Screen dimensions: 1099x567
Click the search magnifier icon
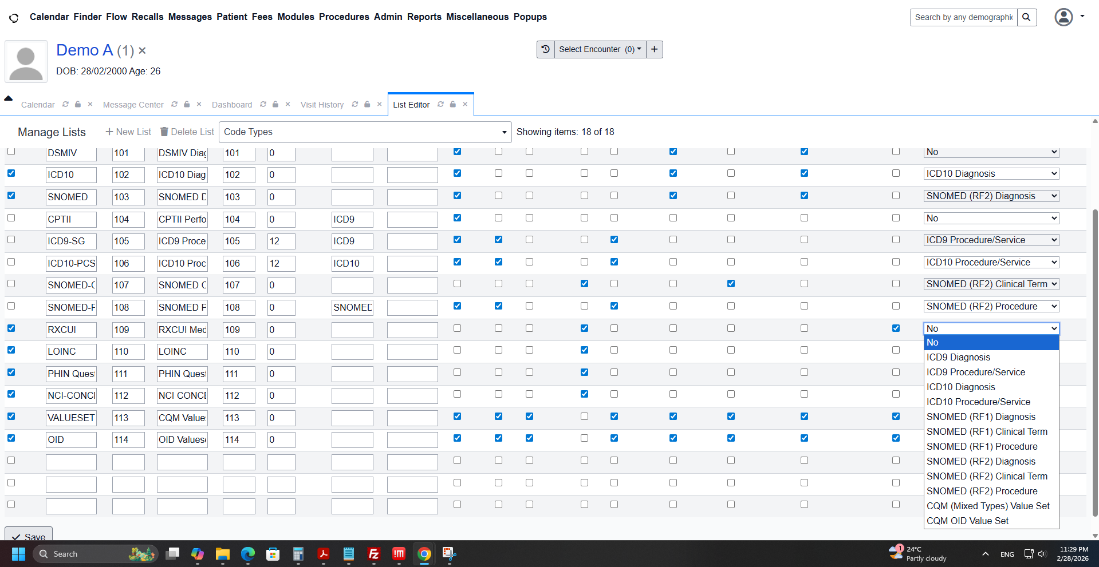click(x=1026, y=17)
